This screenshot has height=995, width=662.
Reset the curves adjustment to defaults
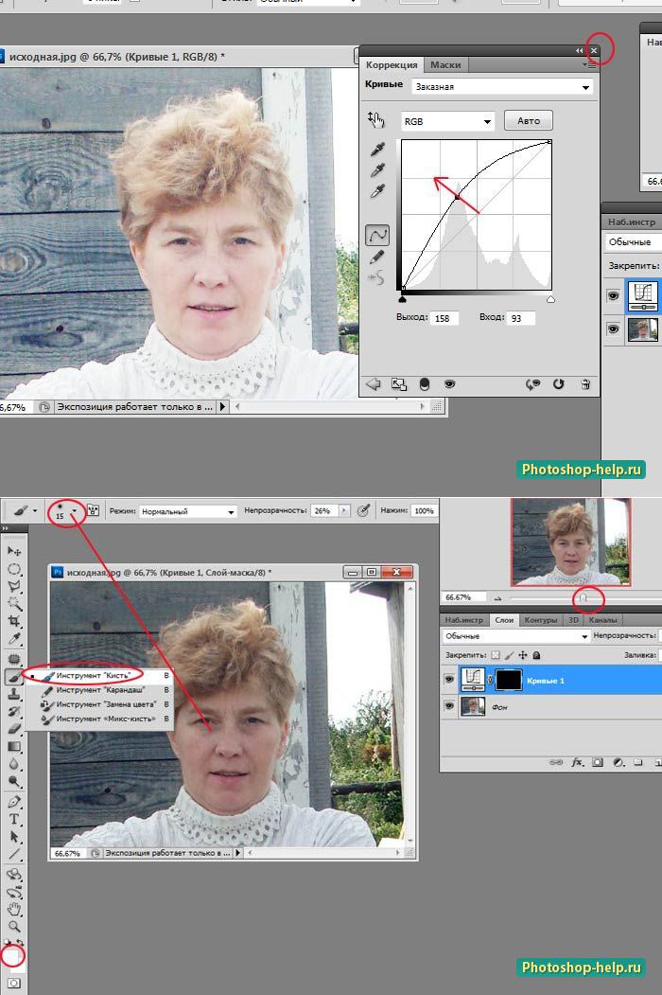tap(558, 384)
